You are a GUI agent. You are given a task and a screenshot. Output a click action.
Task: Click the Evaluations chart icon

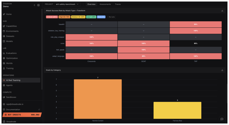4,53
